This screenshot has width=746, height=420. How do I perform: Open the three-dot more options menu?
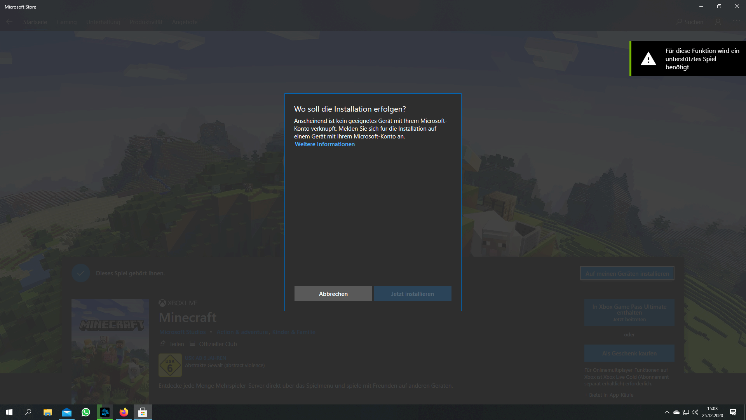tap(737, 21)
